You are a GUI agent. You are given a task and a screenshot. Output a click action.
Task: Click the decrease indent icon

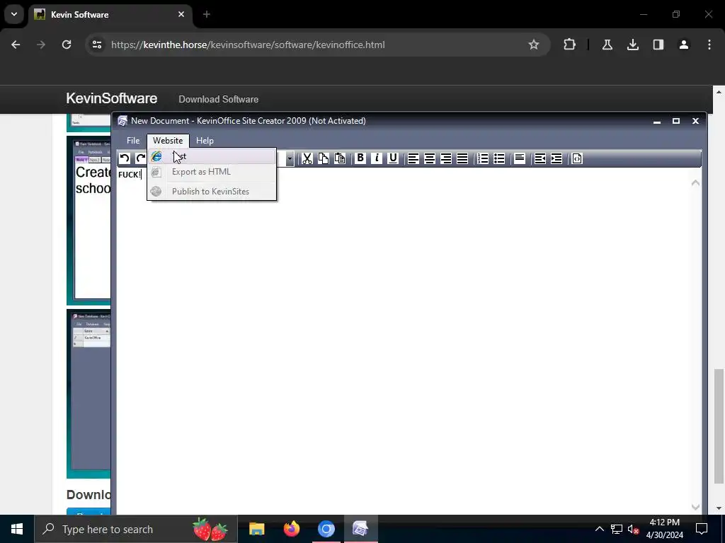tap(540, 158)
